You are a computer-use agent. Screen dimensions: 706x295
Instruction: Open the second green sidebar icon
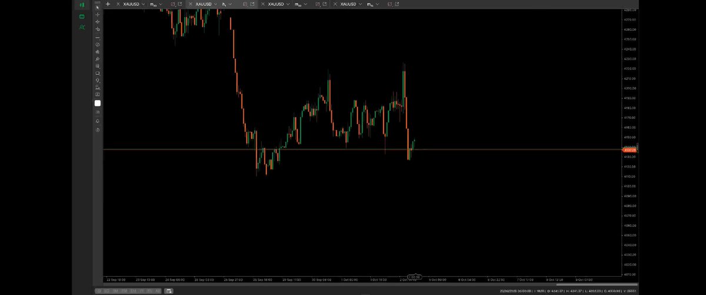click(x=82, y=16)
